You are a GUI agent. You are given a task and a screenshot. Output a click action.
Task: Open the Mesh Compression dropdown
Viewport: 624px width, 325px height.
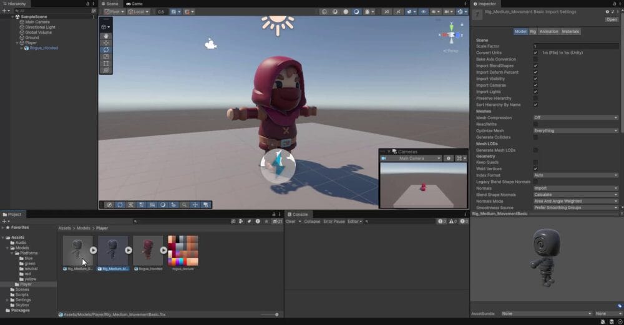point(576,118)
